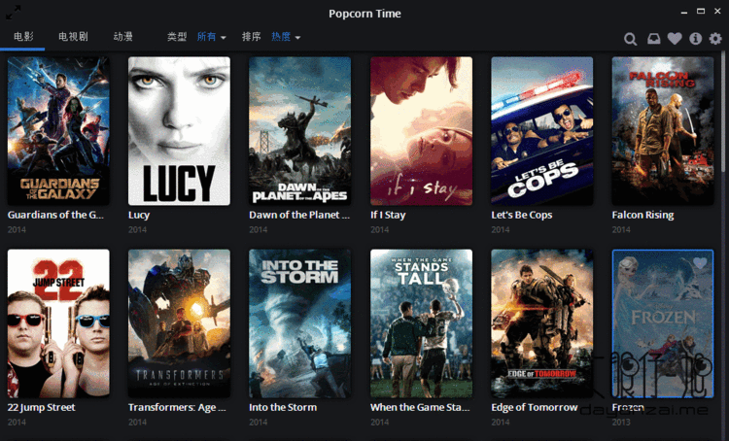Click the 'Guardians of the G...' title text

click(x=55, y=215)
